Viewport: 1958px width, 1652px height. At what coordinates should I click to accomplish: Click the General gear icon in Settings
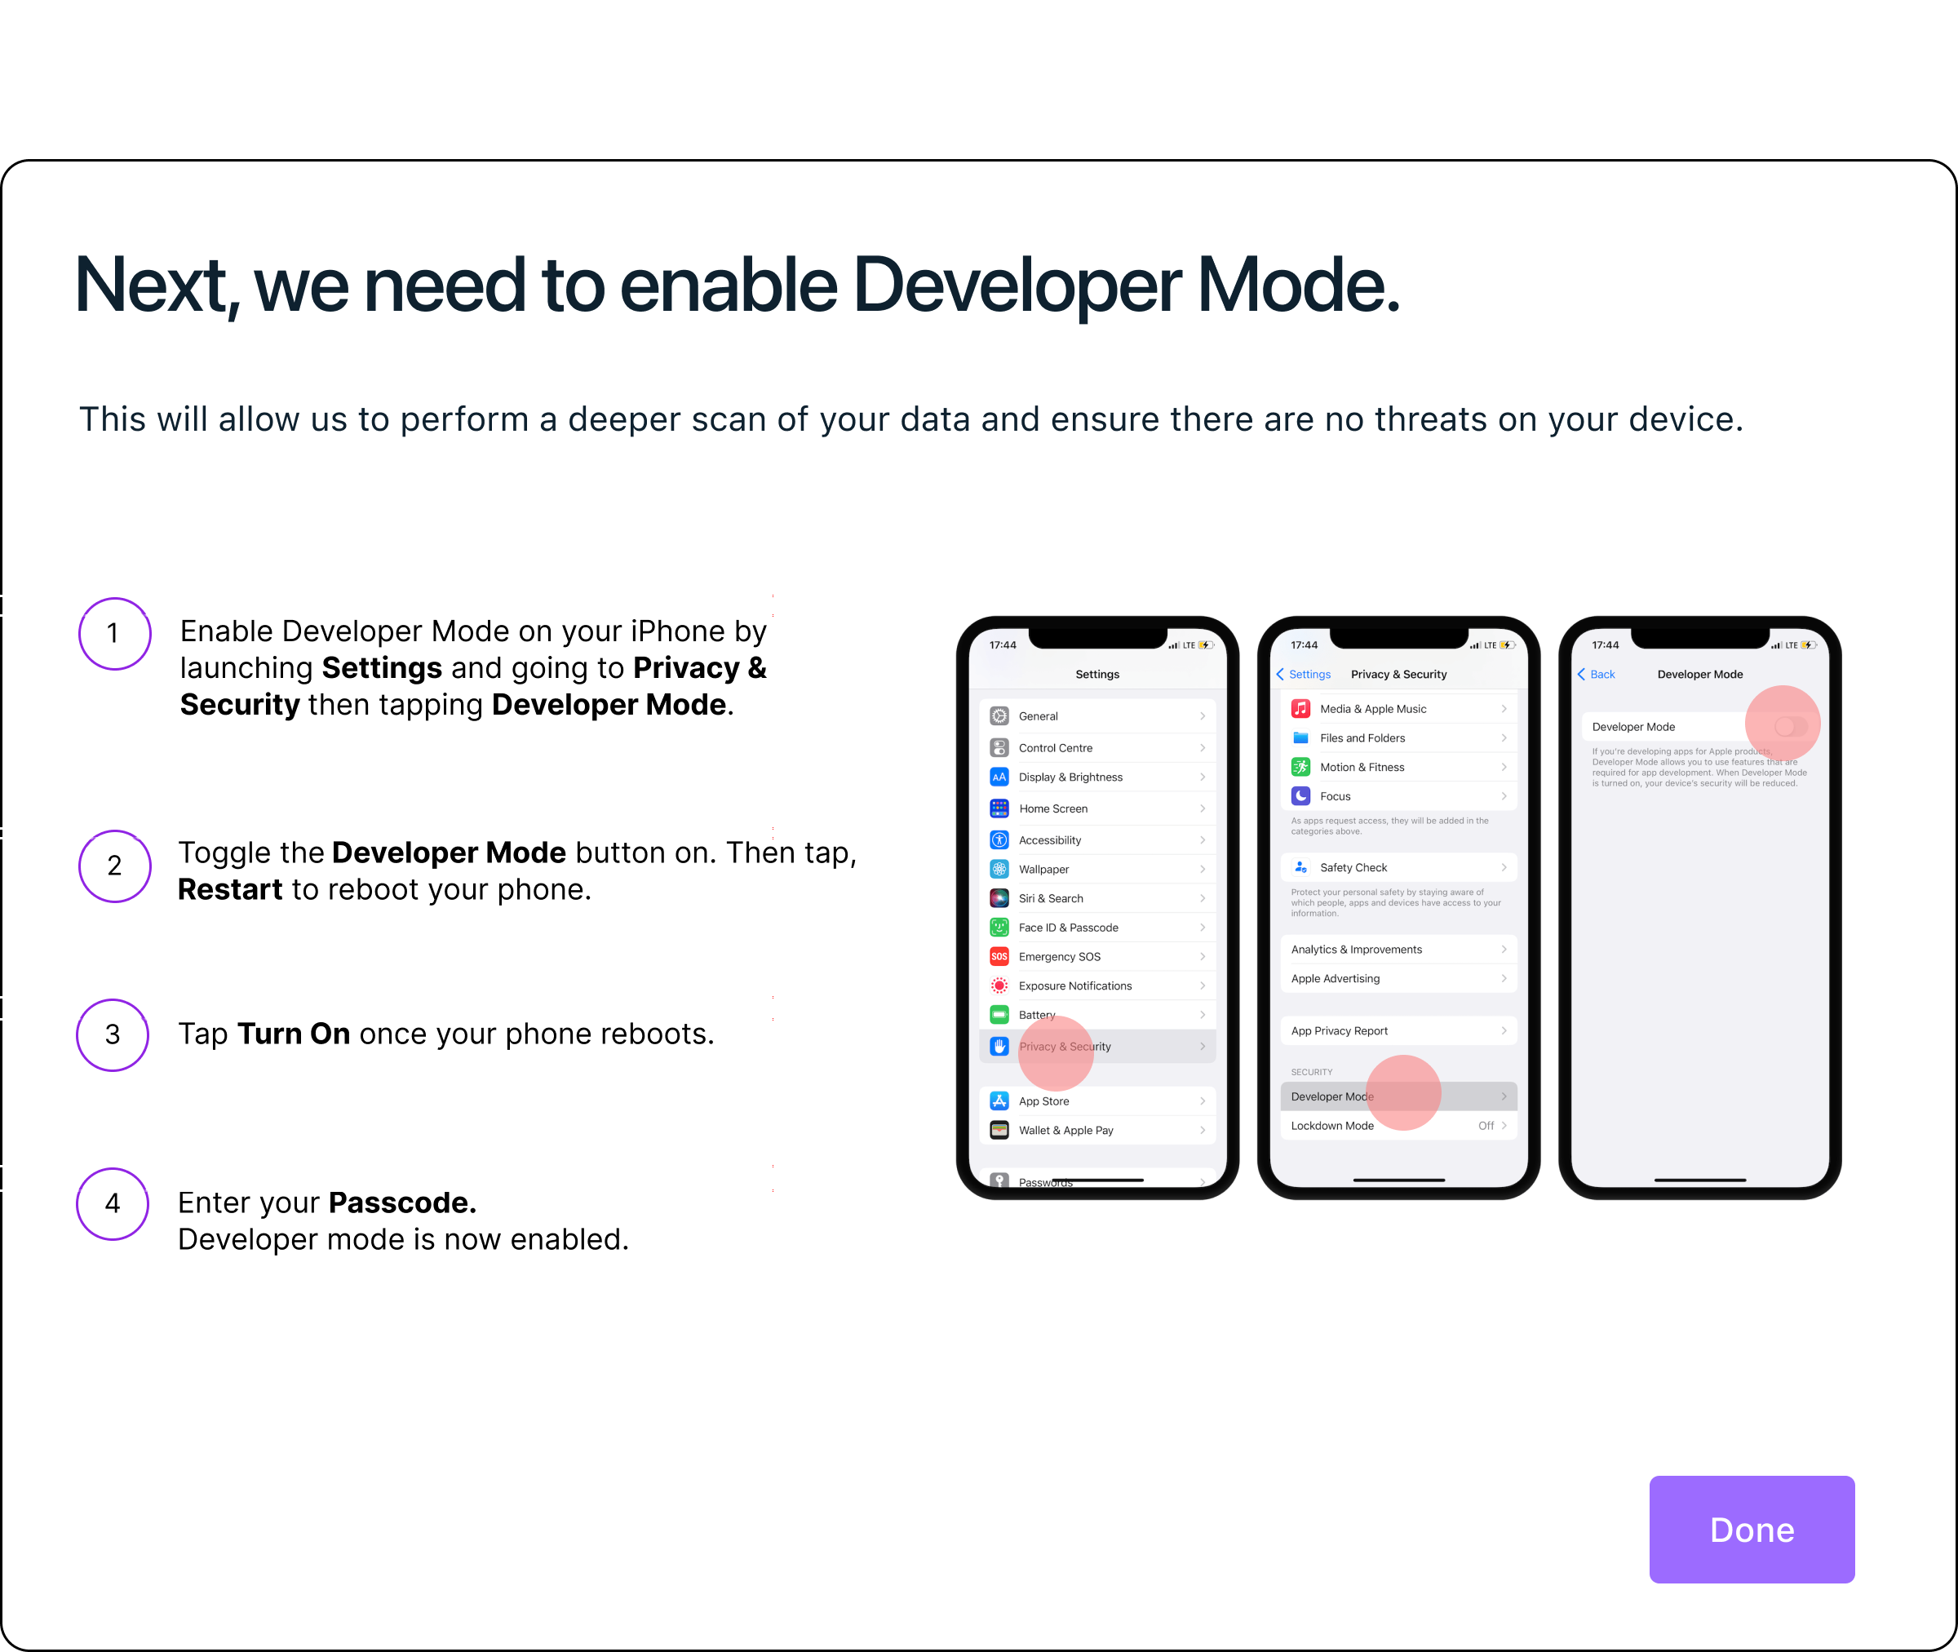point(999,716)
